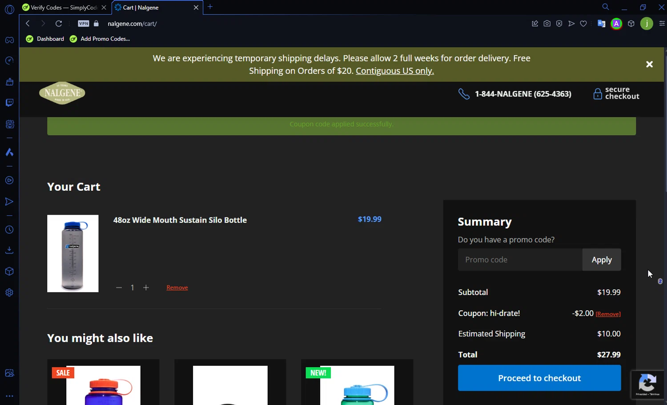Remove the hi-drate! coupon

point(608,314)
